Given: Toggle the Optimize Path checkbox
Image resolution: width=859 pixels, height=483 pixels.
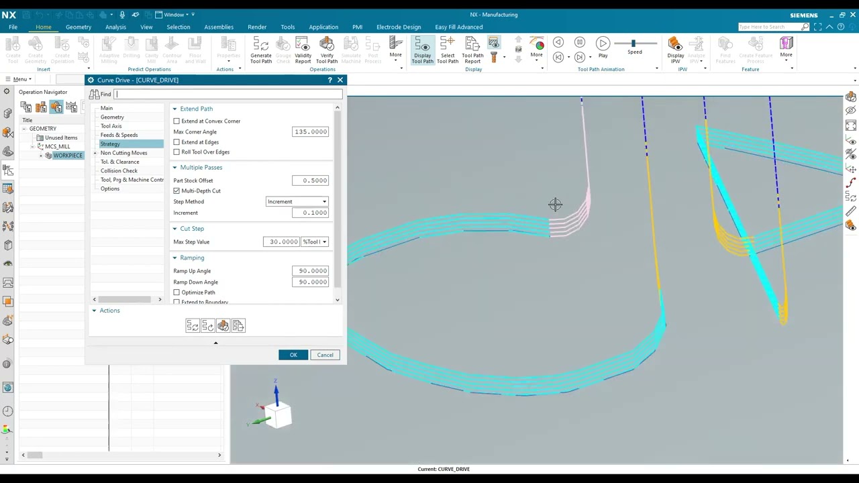Looking at the screenshot, I should pos(177,292).
